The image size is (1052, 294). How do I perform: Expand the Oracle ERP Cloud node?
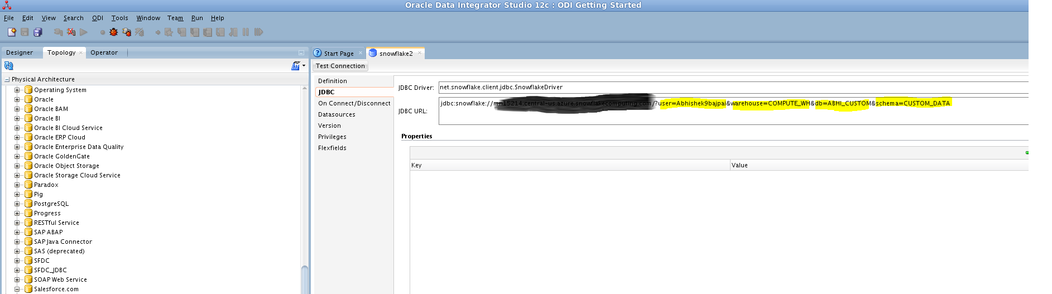point(17,137)
